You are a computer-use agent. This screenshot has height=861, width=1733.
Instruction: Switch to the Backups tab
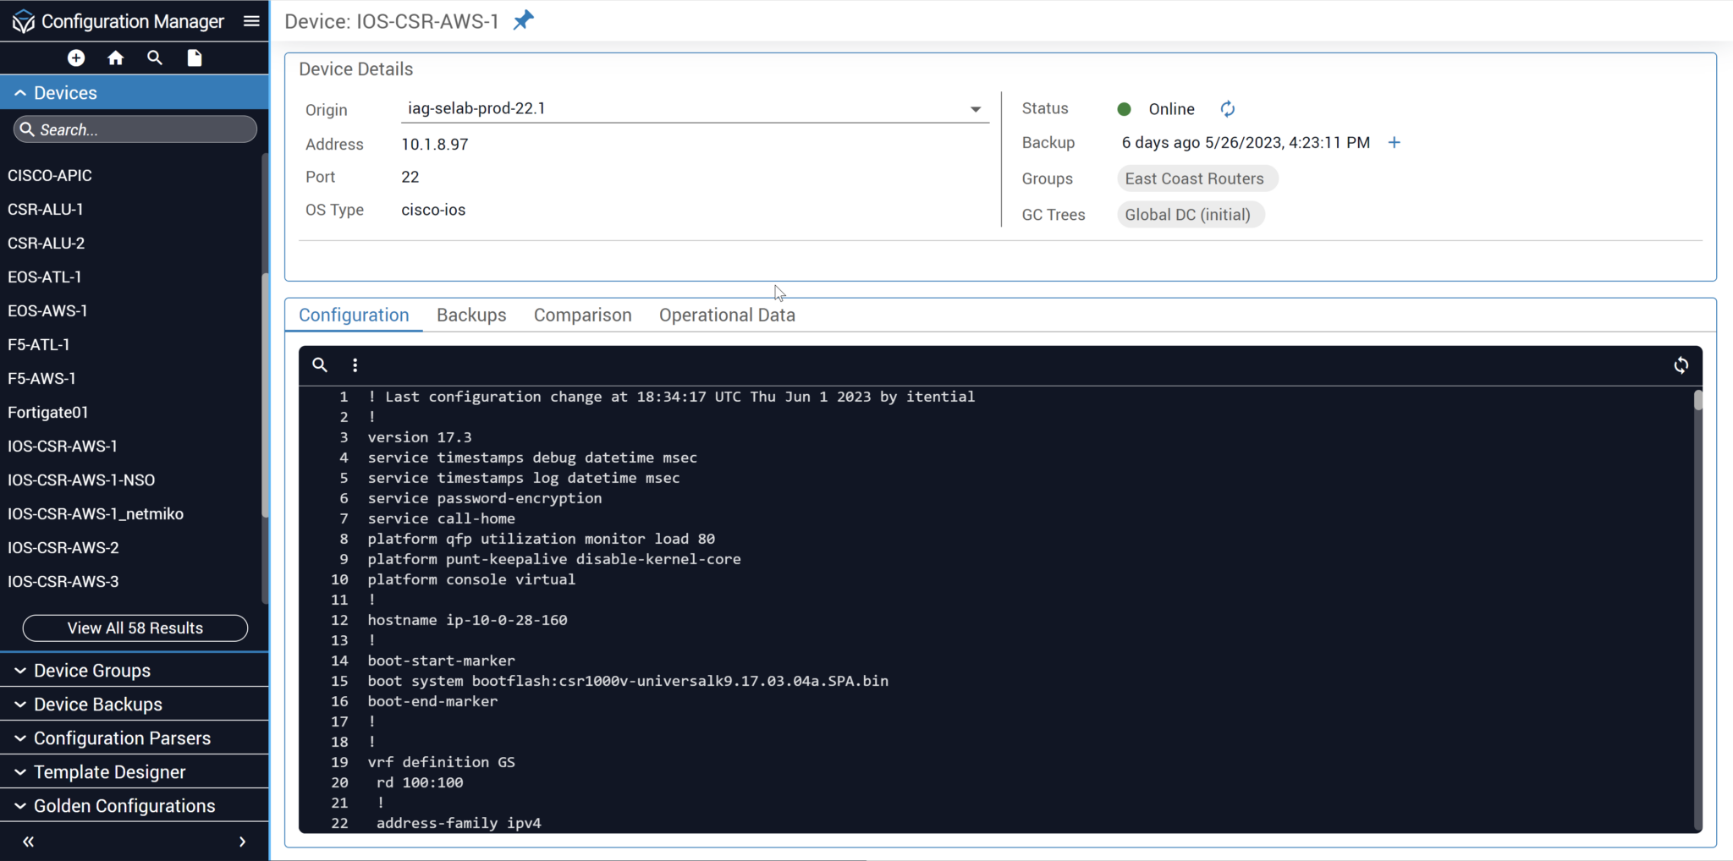pos(471,315)
